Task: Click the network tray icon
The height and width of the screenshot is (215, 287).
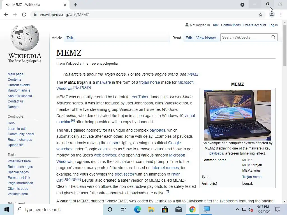Action: coord(244,209)
